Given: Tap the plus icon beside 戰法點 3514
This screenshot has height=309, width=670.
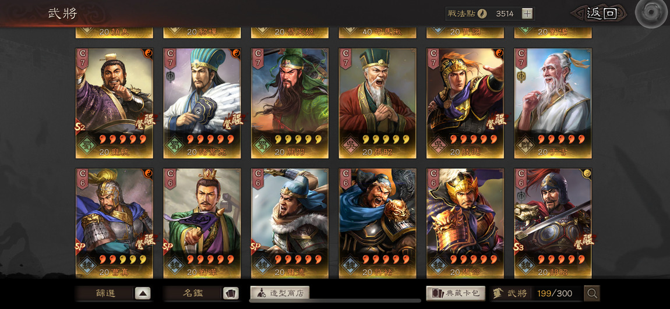Looking at the screenshot, I should [x=527, y=13].
